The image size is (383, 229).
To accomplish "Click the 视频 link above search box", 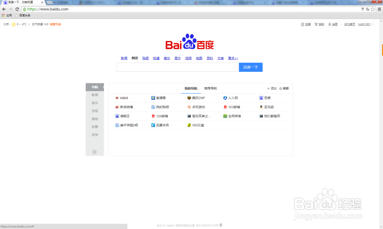I will (x=188, y=58).
